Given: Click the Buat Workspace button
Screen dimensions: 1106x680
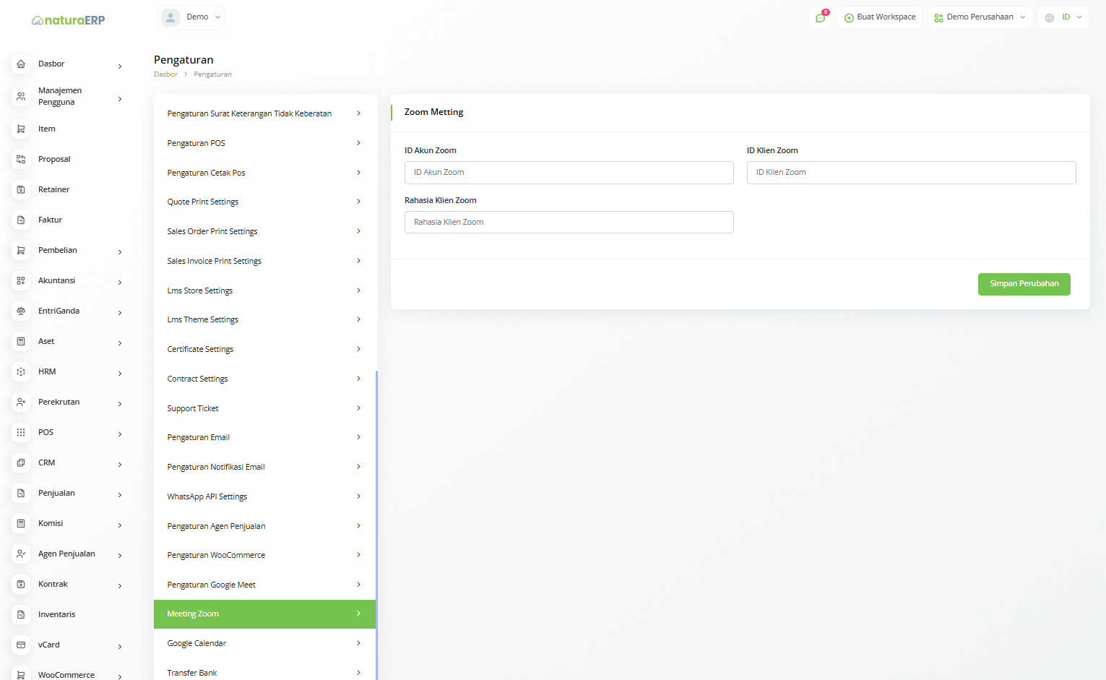Looking at the screenshot, I should tap(879, 17).
